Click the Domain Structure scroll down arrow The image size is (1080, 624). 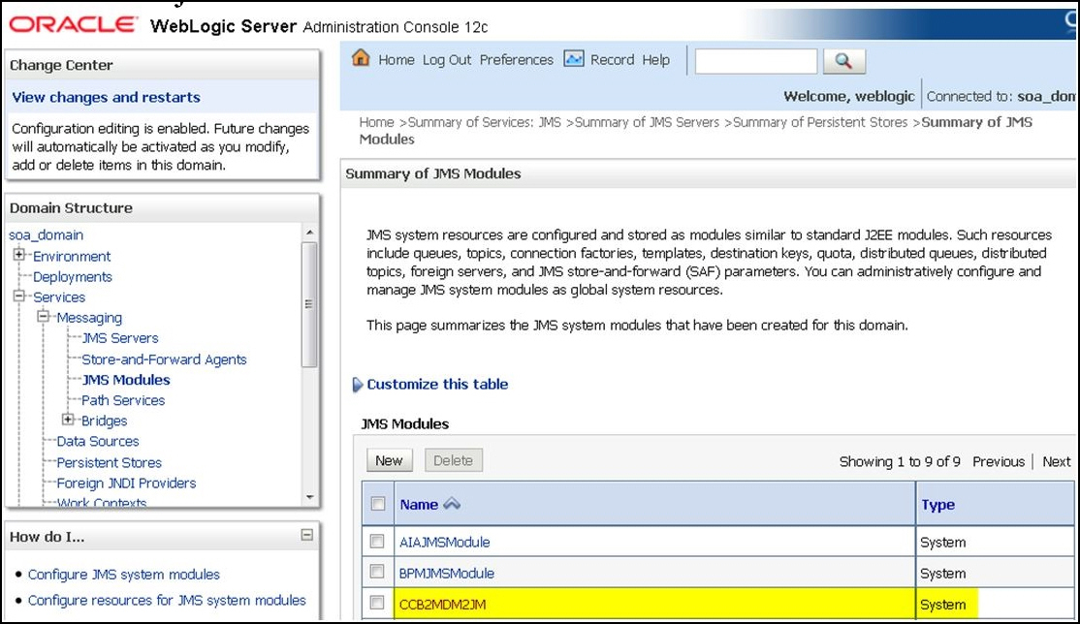[310, 496]
